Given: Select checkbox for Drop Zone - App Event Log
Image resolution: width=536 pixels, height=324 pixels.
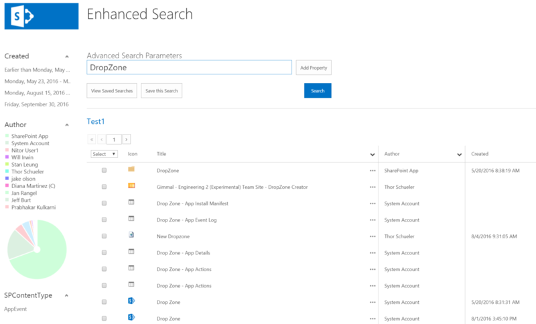Looking at the screenshot, I should [104, 220].
